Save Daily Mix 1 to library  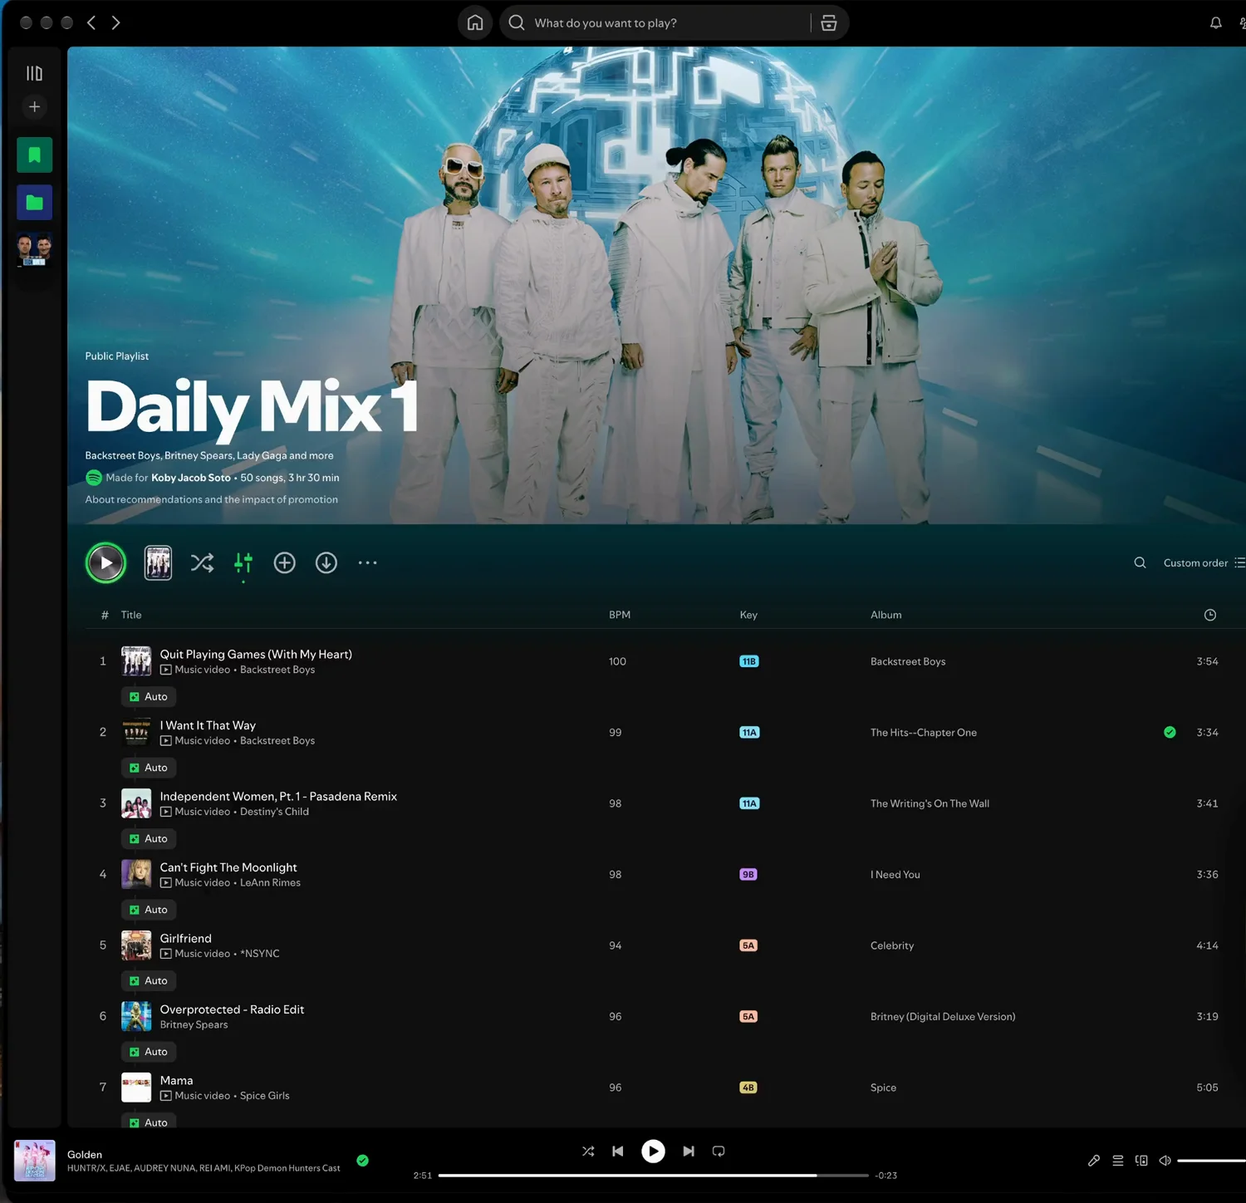pyautogui.click(x=285, y=562)
